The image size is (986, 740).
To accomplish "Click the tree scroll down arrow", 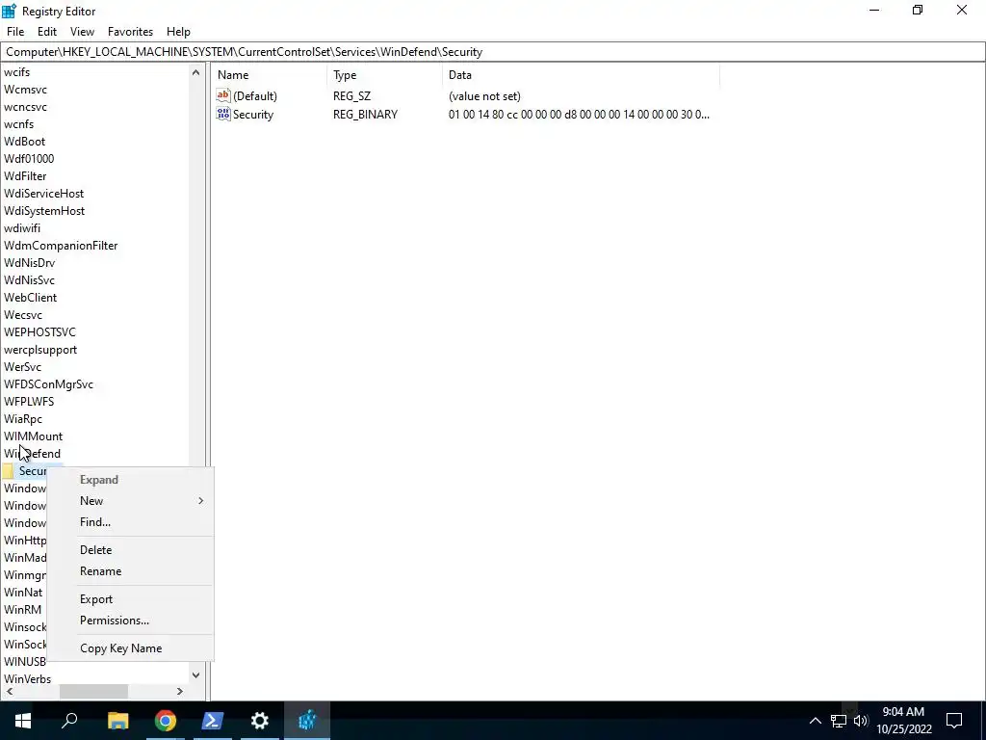I will [195, 675].
